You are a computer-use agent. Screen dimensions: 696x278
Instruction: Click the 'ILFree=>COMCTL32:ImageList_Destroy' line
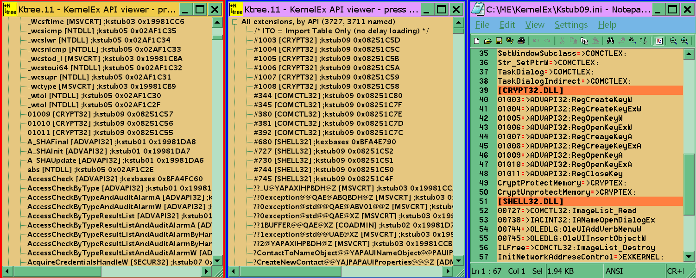point(576,248)
